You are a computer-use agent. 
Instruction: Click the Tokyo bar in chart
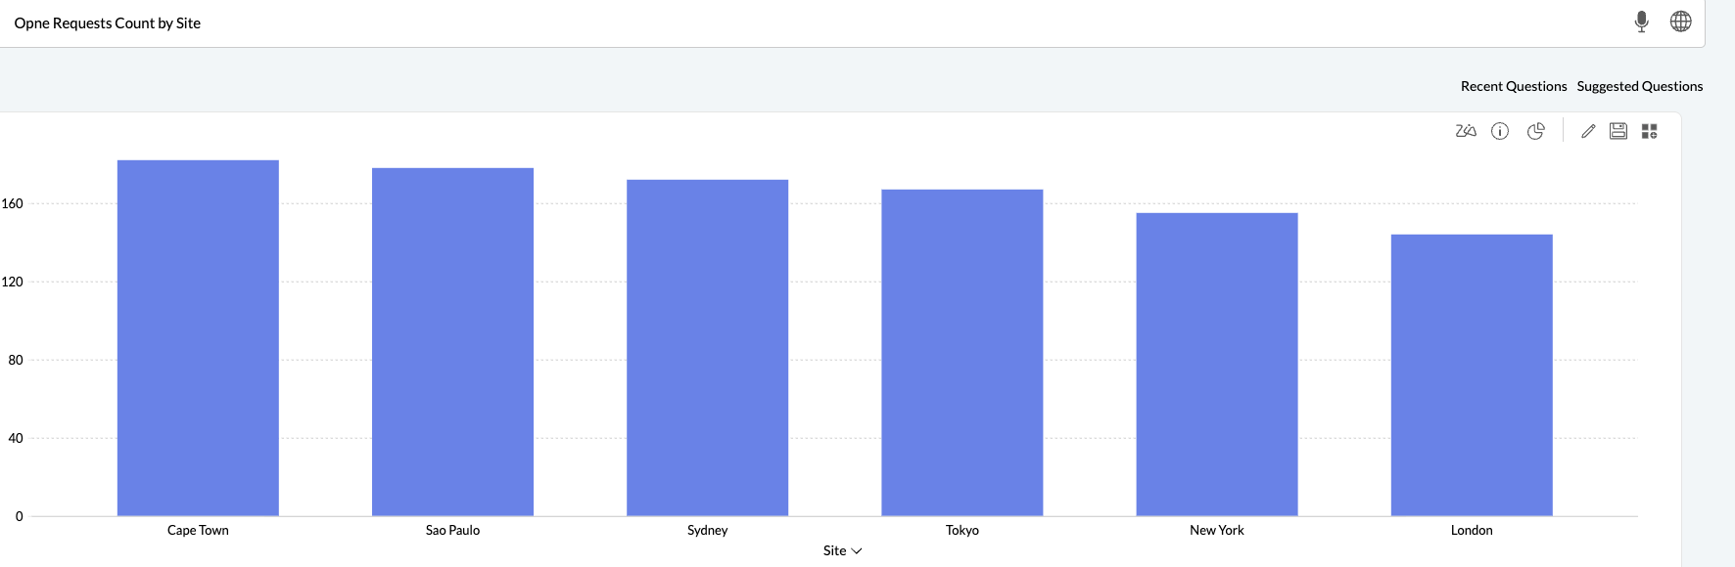click(x=961, y=352)
